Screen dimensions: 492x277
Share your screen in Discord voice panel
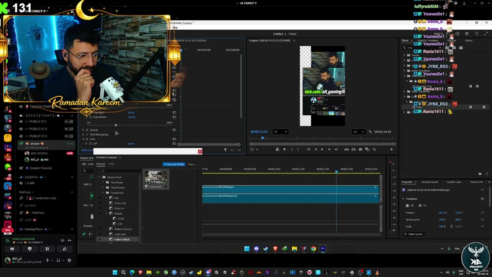click(30, 249)
